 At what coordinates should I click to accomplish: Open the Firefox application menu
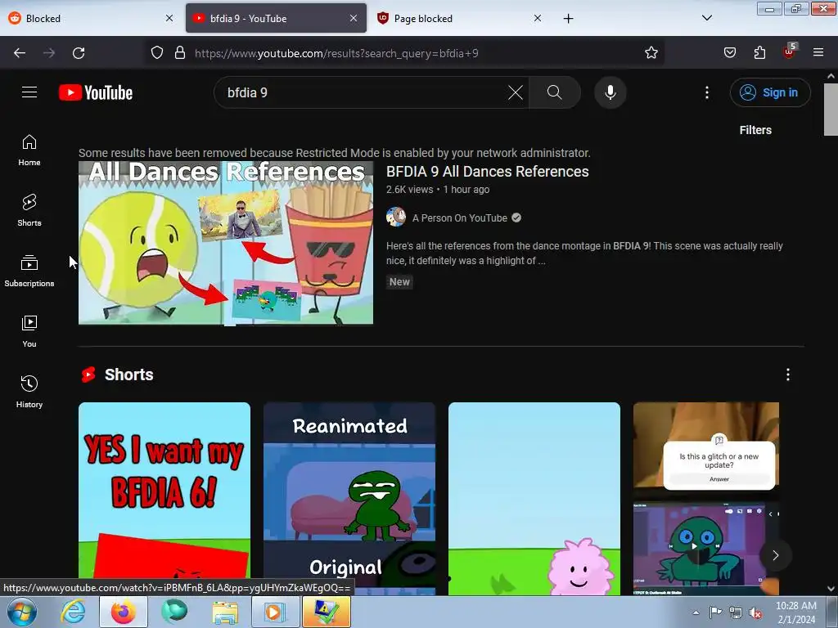coord(818,52)
